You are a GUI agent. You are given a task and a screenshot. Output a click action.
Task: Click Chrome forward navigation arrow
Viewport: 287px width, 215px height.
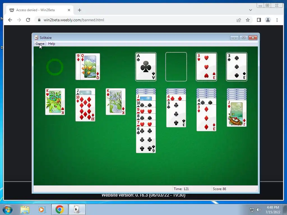pyautogui.click(x=19, y=20)
